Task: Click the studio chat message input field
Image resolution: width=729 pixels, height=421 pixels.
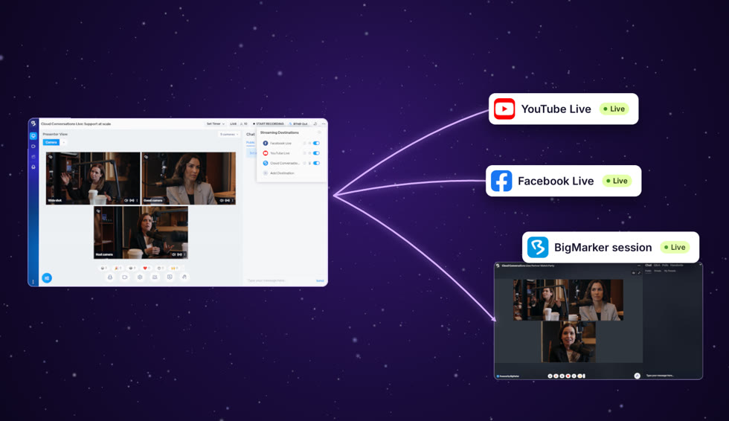Action: click(280, 280)
